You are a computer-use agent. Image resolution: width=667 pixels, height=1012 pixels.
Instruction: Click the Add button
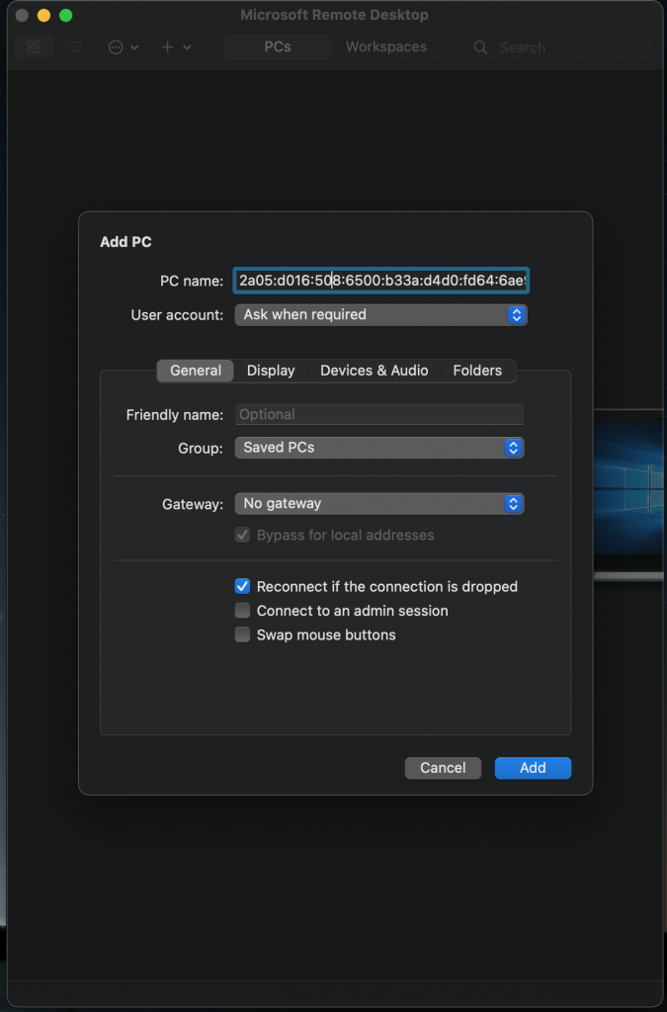tap(533, 768)
